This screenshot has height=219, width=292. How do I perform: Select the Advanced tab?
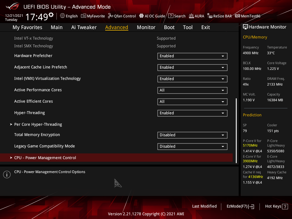pyautogui.click(x=117, y=27)
